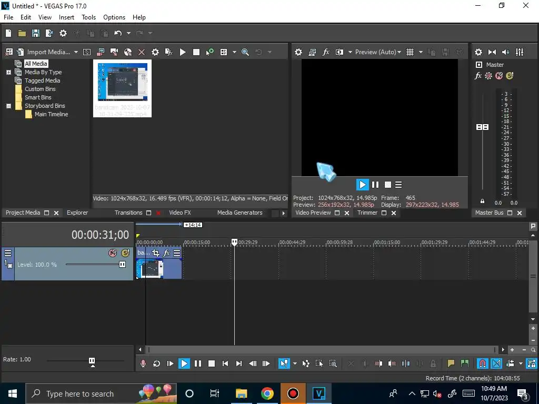Toggle split screen view in preview
539x404 pixels.
[x=340, y=52]
